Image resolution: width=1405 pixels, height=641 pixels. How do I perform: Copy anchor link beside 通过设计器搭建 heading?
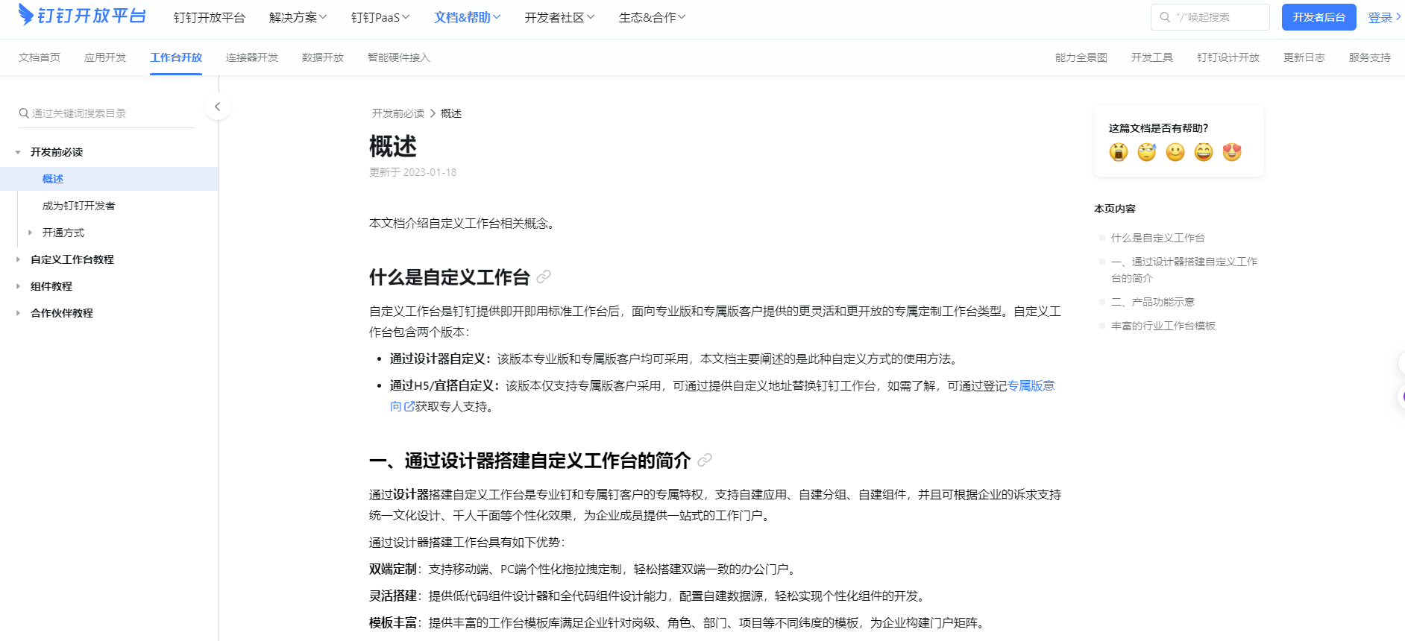(x=705, y=461)
